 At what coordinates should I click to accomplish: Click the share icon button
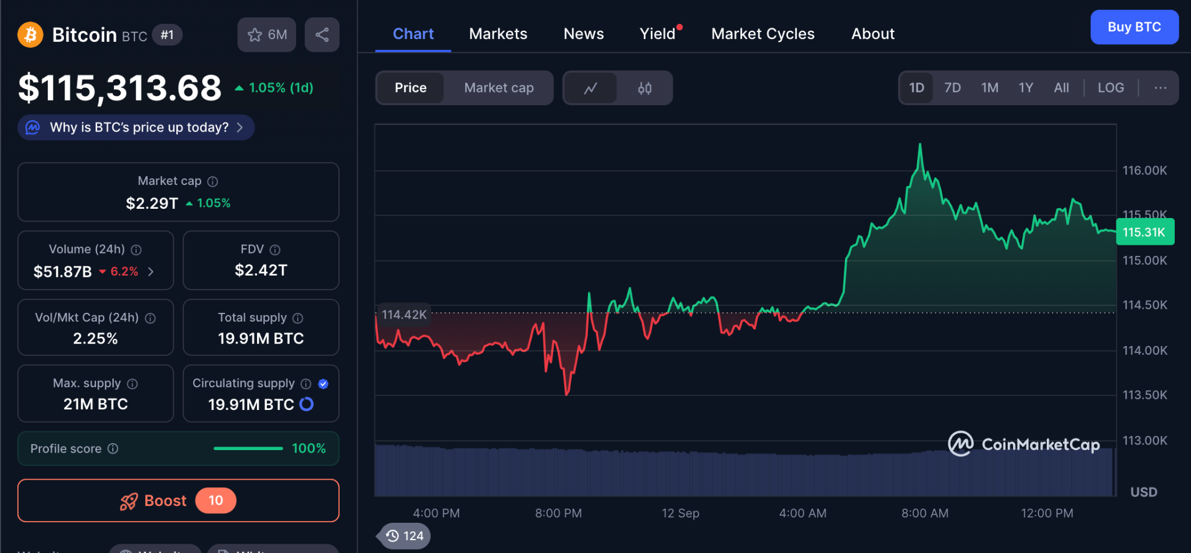[x=322, y=35]
